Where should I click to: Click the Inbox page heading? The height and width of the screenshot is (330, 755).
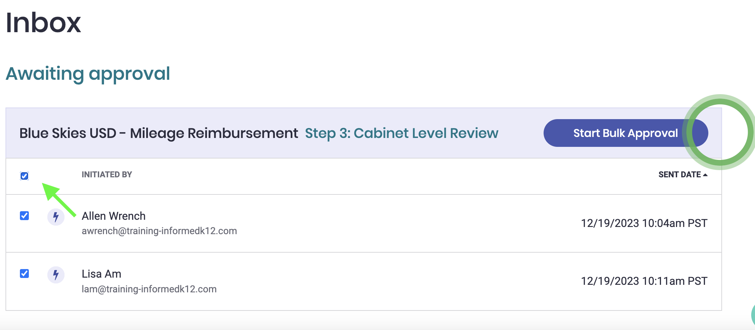[43, 23]
